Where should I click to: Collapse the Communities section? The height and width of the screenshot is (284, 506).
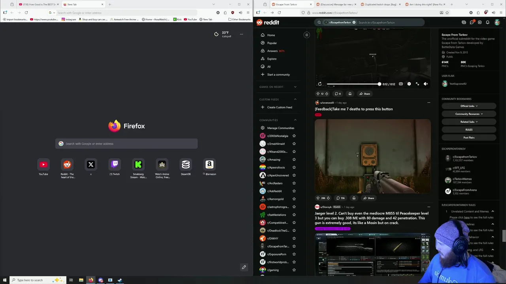pyautogui.click(x=295, y=120)
